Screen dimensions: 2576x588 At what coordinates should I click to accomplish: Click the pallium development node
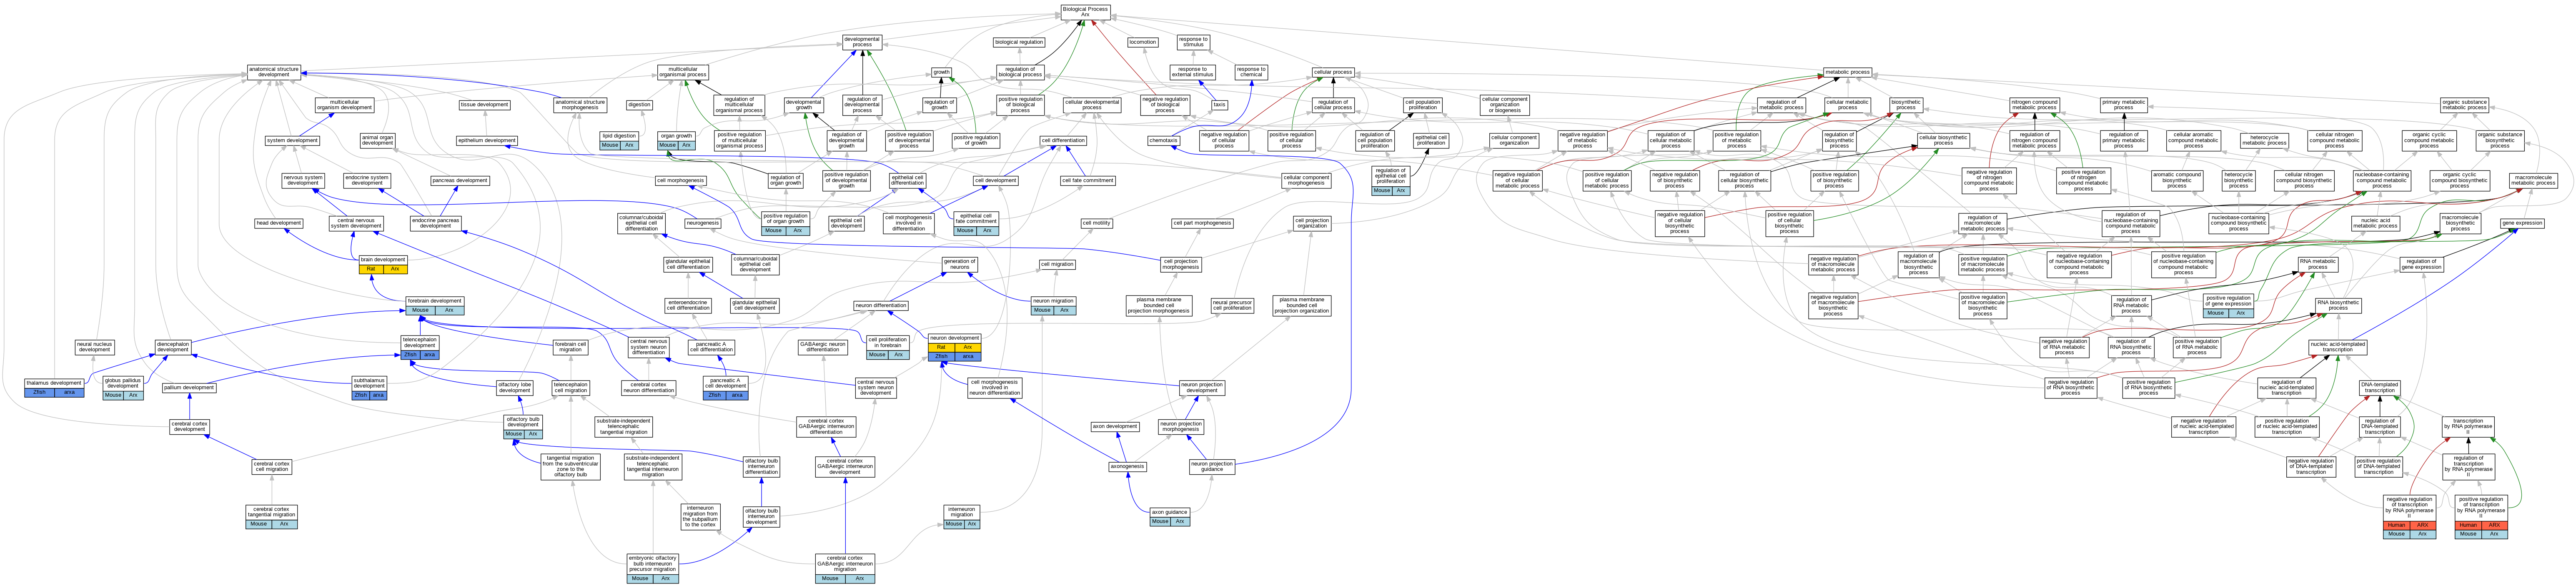[189, 388]
